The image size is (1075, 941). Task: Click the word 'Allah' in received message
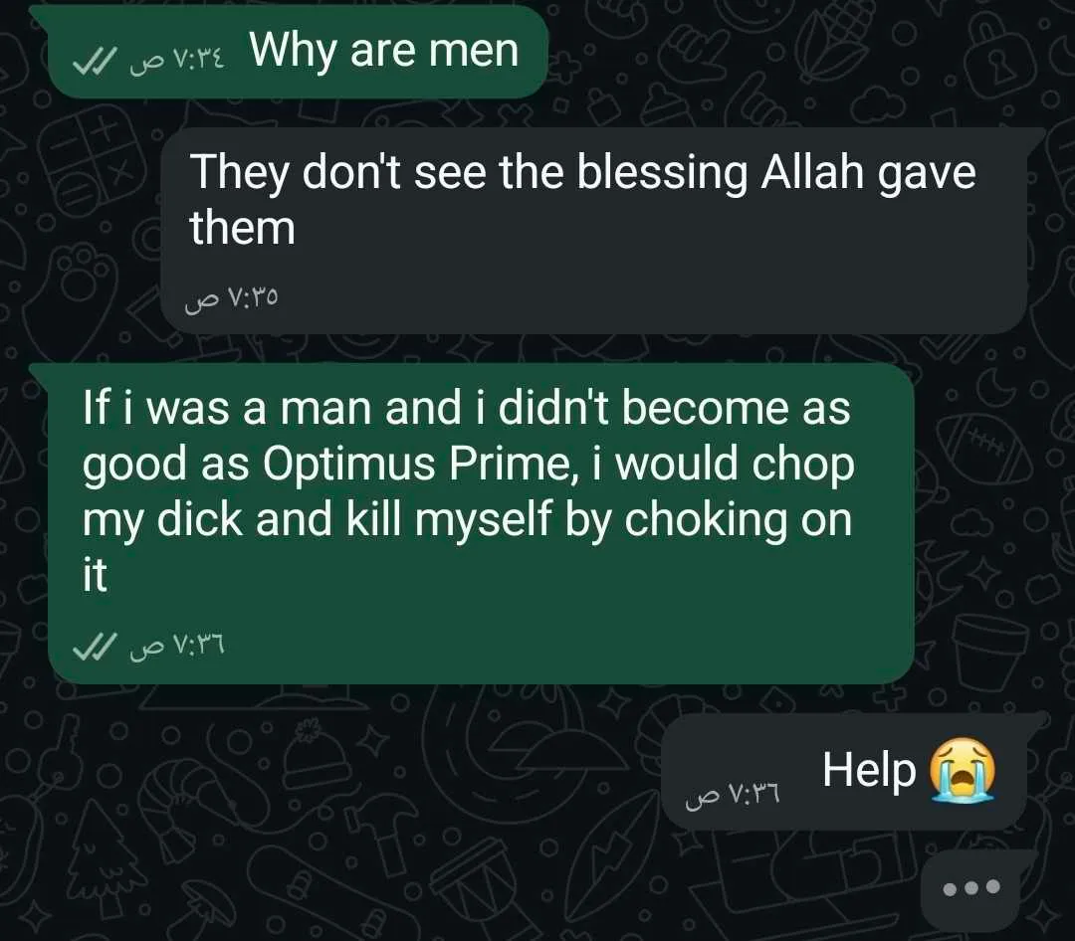(x=812, y=171)
